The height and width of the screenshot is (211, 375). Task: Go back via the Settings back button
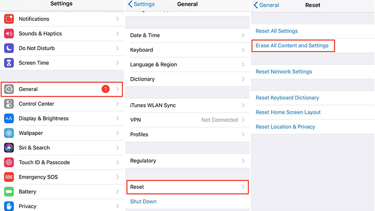(142, 4)
